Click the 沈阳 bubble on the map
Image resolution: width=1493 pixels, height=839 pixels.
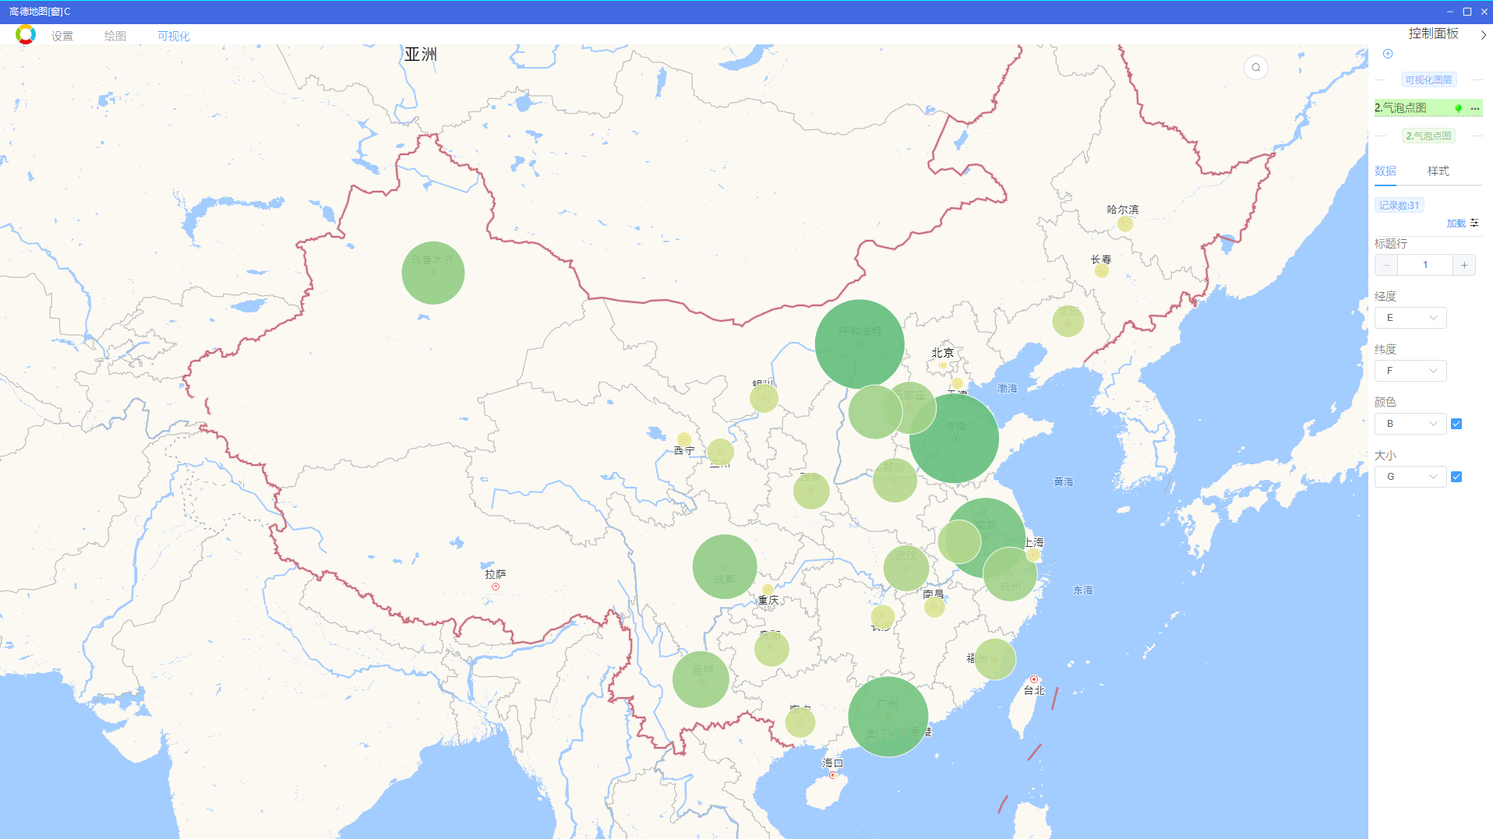(1068, 321)
